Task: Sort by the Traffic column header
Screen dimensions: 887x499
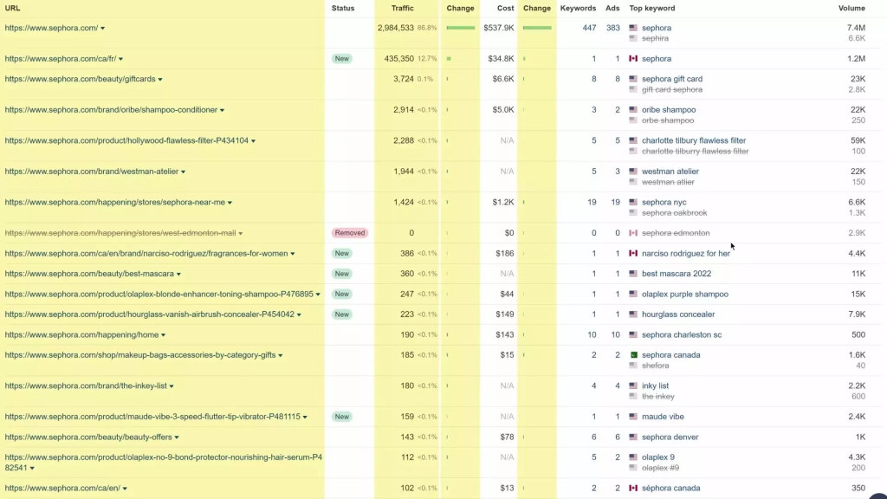Action: pos(402,8)
